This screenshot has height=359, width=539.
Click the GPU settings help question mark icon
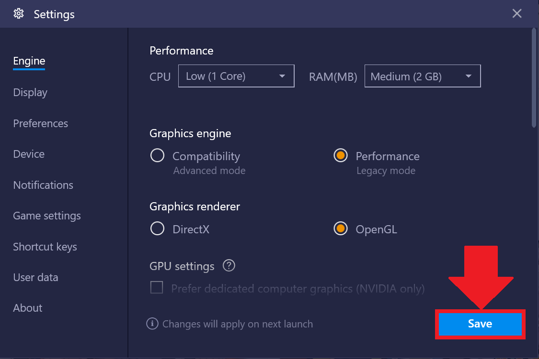[x=229, y=265]
